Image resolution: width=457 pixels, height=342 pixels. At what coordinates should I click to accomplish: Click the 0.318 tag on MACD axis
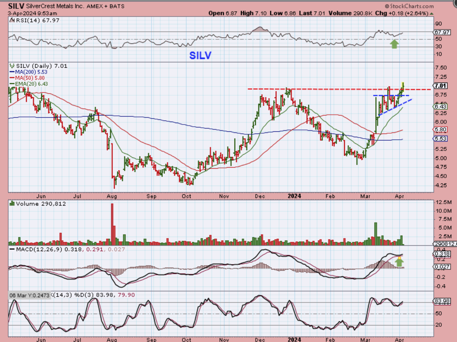[x=442, y=254]
